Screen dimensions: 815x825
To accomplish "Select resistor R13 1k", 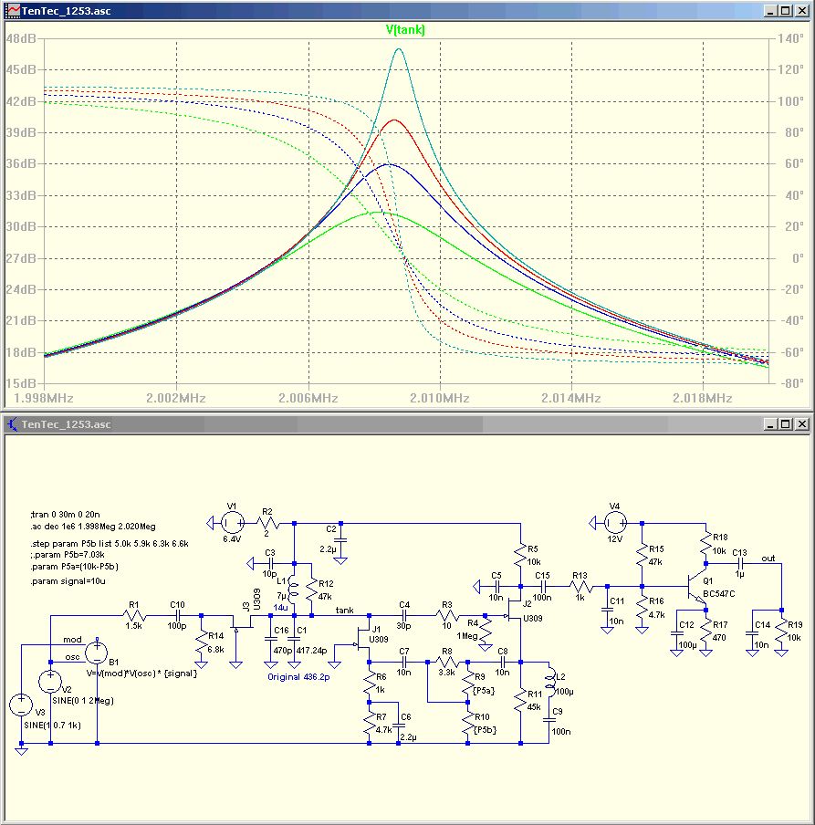I will click(580, 586).
